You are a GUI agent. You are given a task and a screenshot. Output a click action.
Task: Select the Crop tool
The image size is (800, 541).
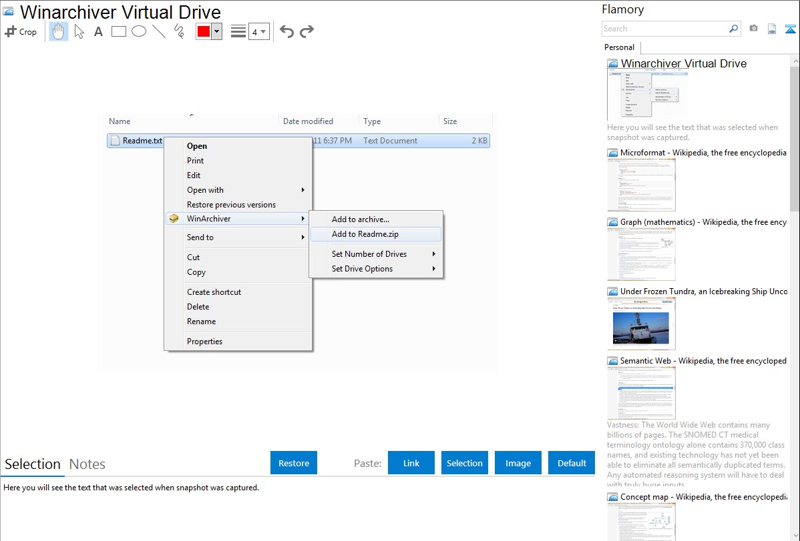[x=21, y=31]
